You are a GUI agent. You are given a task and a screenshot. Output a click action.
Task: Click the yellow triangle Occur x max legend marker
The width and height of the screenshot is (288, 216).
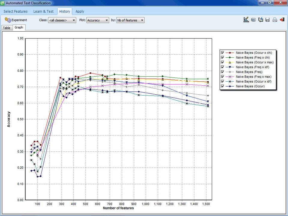coord(229,62)
